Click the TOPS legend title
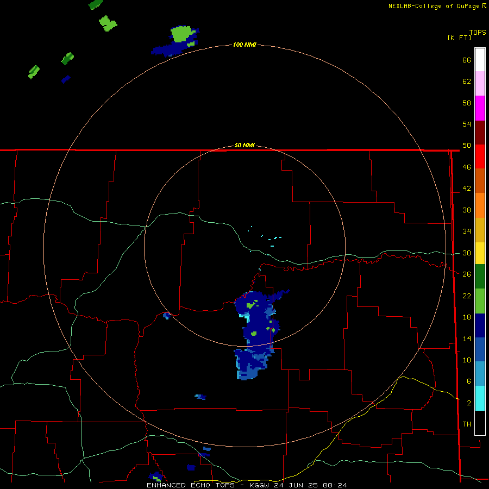The image size is (489, 489). pos(478,33)
